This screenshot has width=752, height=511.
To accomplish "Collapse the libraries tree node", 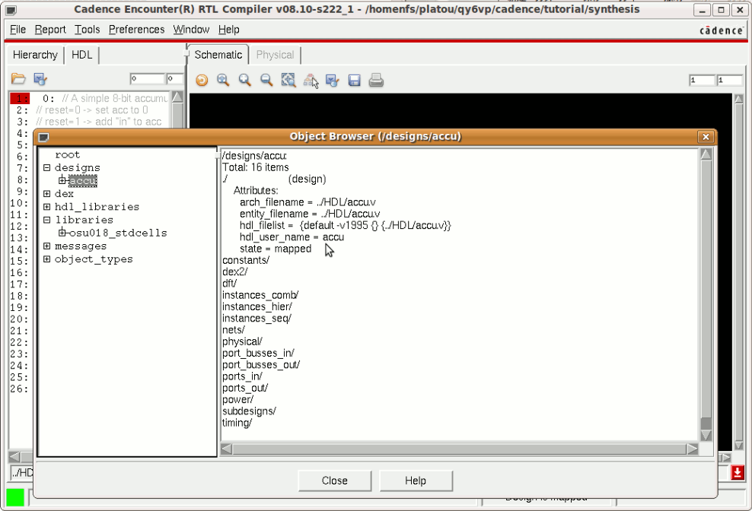I will pos(46,220).
